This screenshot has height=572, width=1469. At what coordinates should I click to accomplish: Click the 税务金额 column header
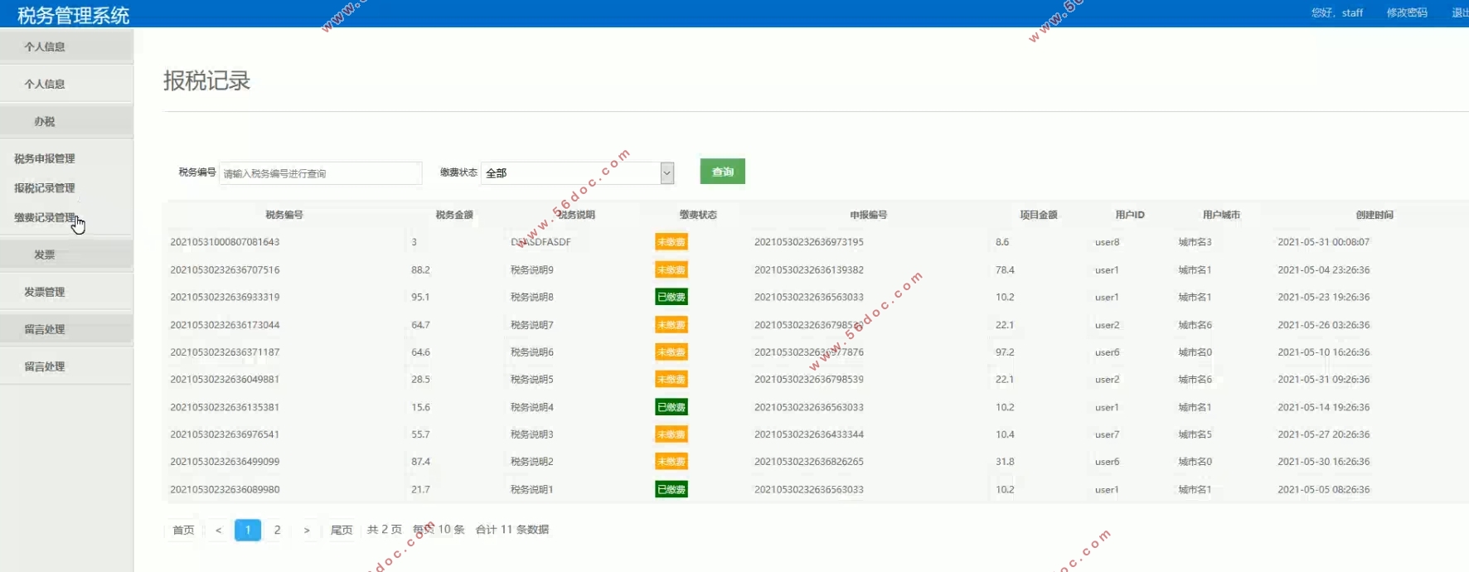(x=454, y=215)
